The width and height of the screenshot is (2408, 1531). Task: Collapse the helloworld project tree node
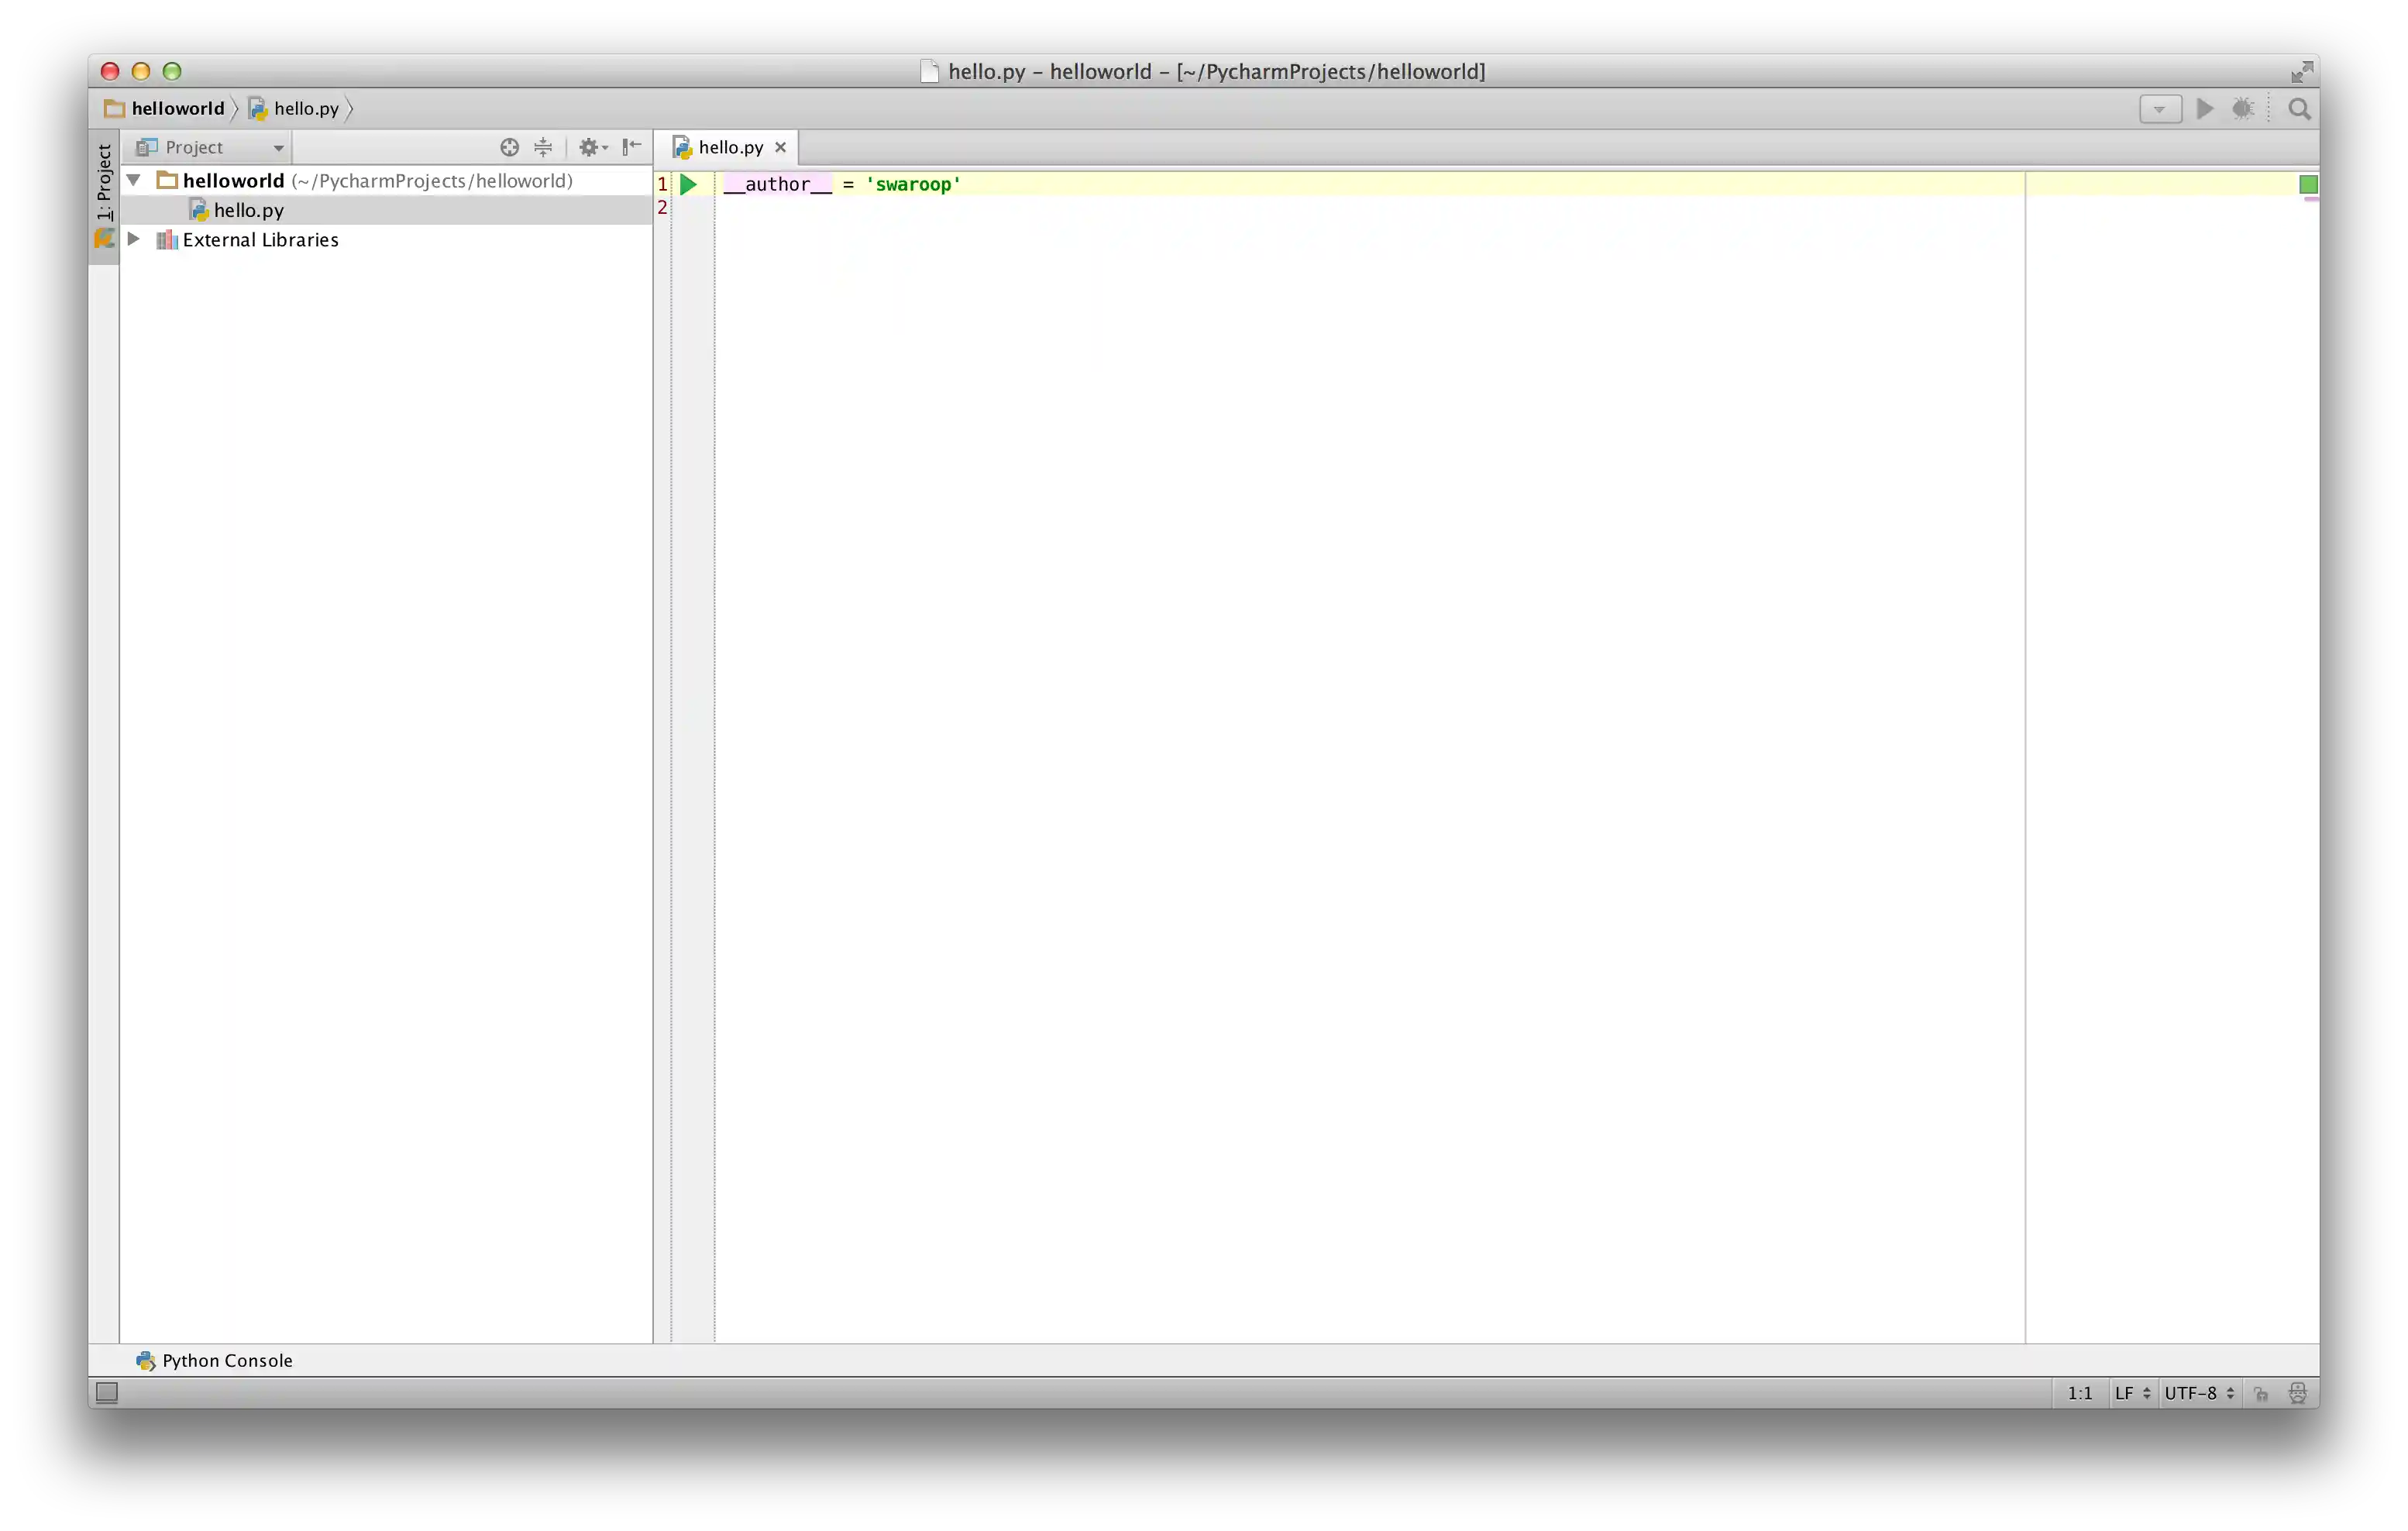pos(134,180)
